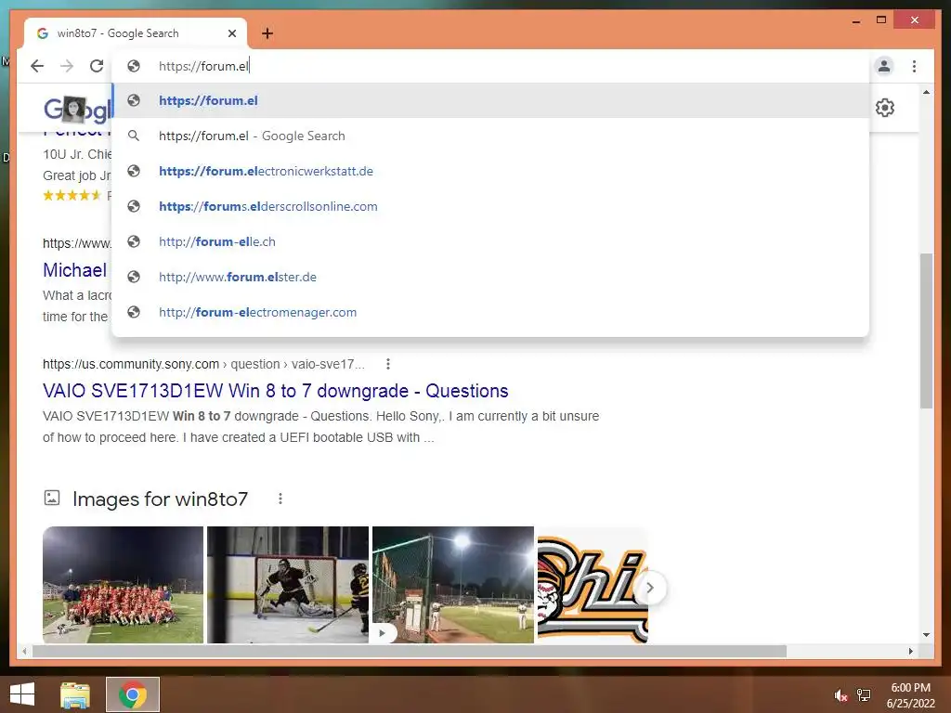
Task: Close the win8to7 Google Search tab
Action: (232, 33)
